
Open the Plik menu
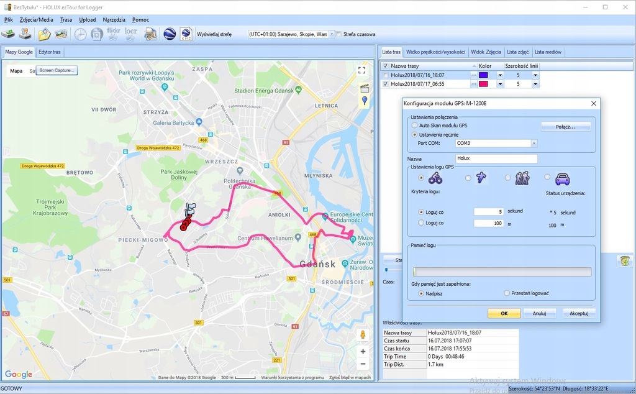9,19
